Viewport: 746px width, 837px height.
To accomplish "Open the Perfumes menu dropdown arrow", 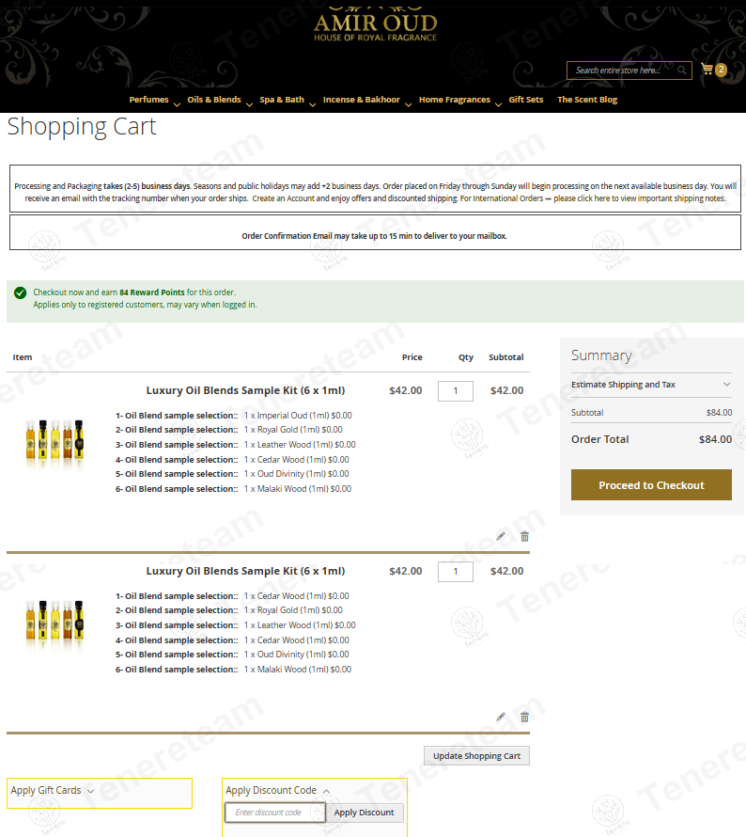I will tap(177, 104).
